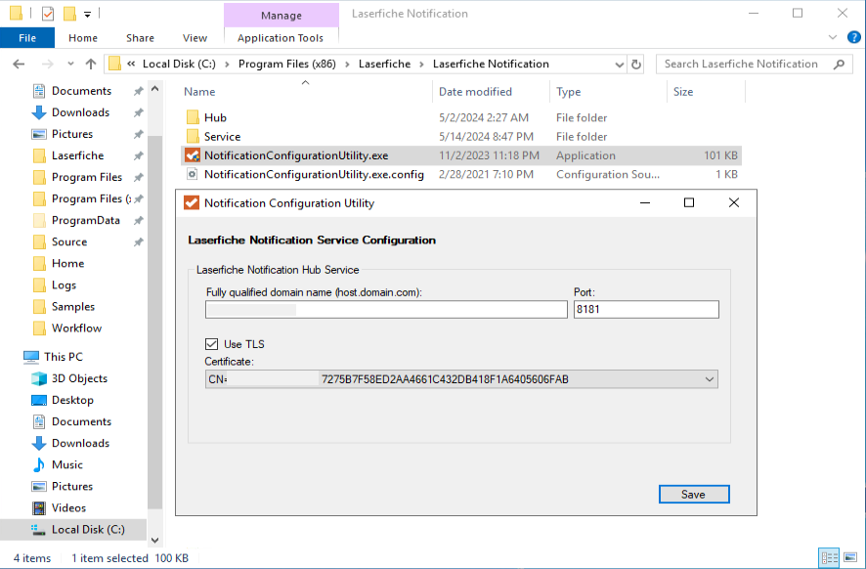This screenshot has height=569, width=866.
Task: Switch to the Home ribbon tab
Action: click(83, 38)
